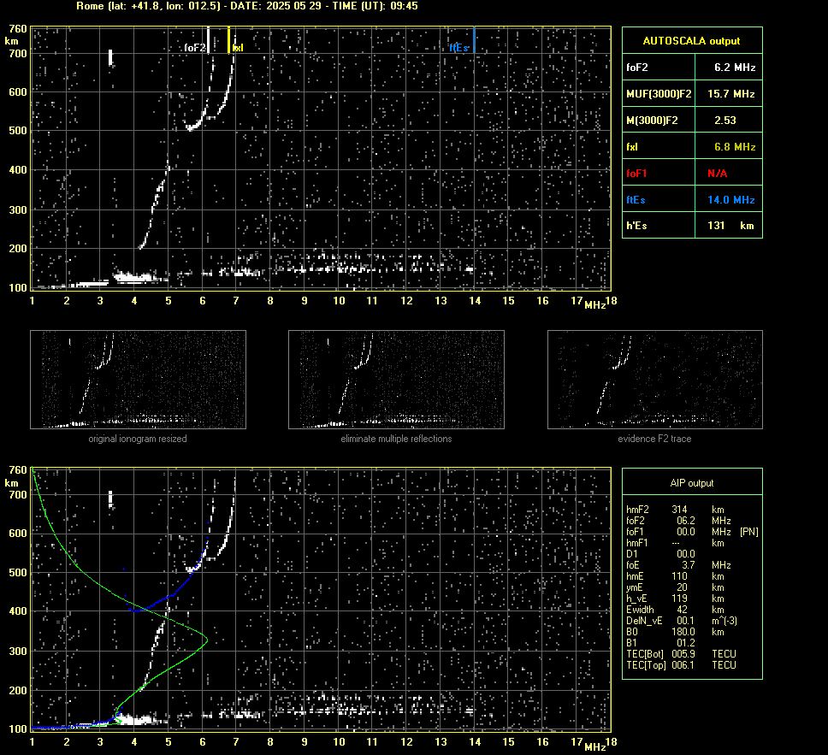Select the foF2 value 6.2 MHz cell
The height and width of the screenshot is (755, 828).
pyautogui.click(x=729, y=67)
